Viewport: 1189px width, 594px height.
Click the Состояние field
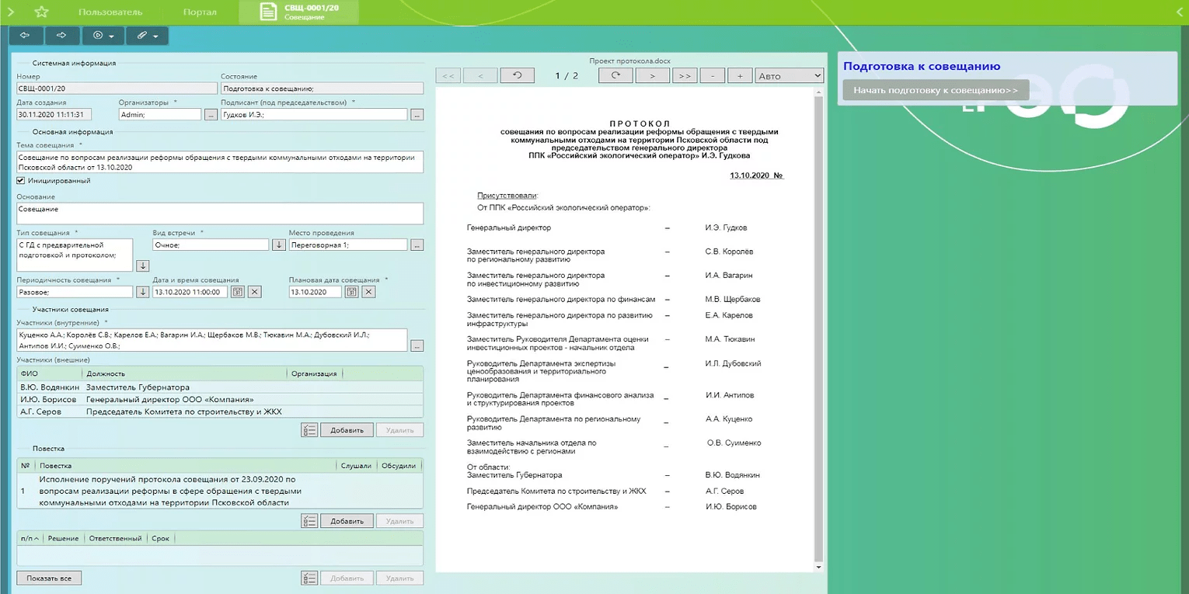click(322, 89)
